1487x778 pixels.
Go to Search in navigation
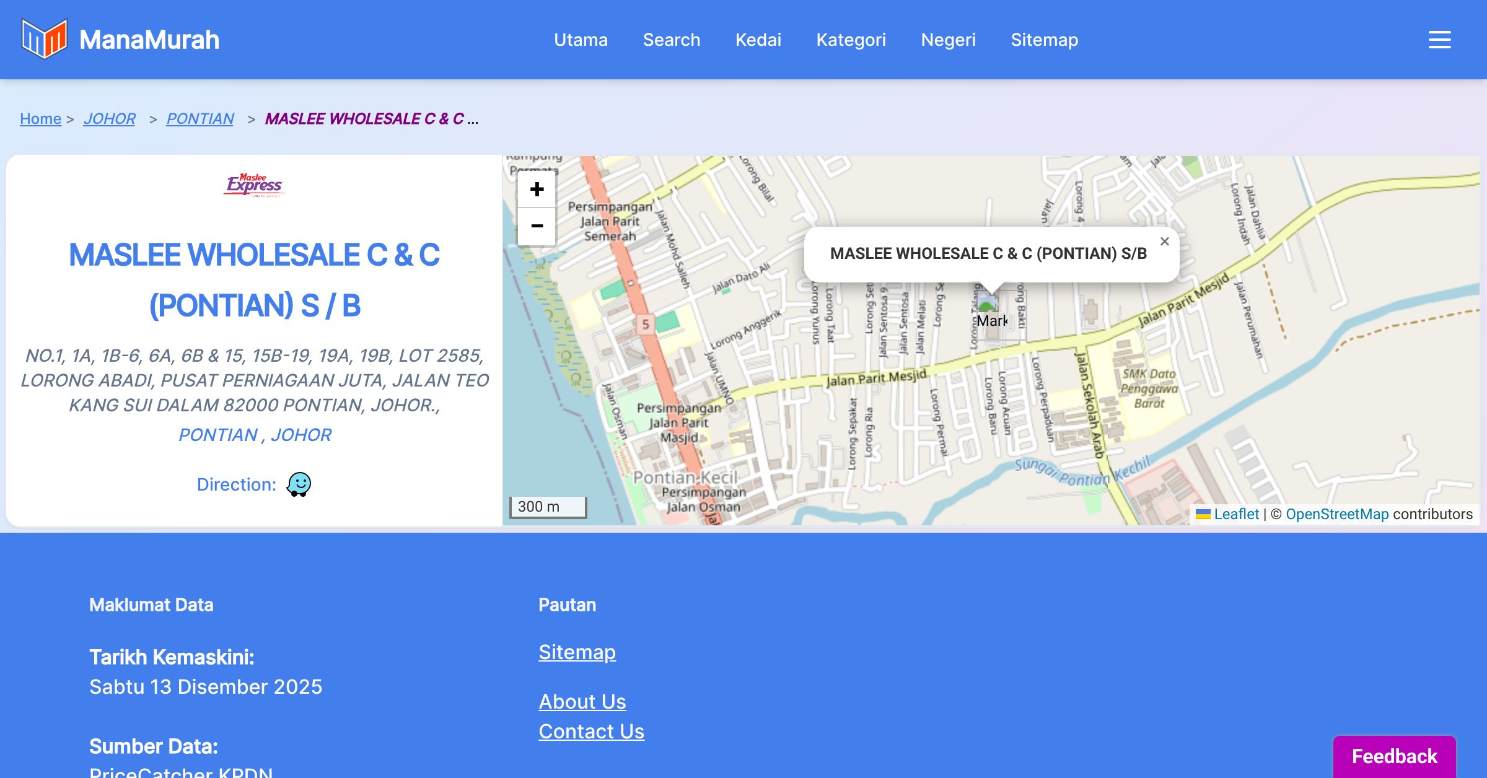[671, 40]
